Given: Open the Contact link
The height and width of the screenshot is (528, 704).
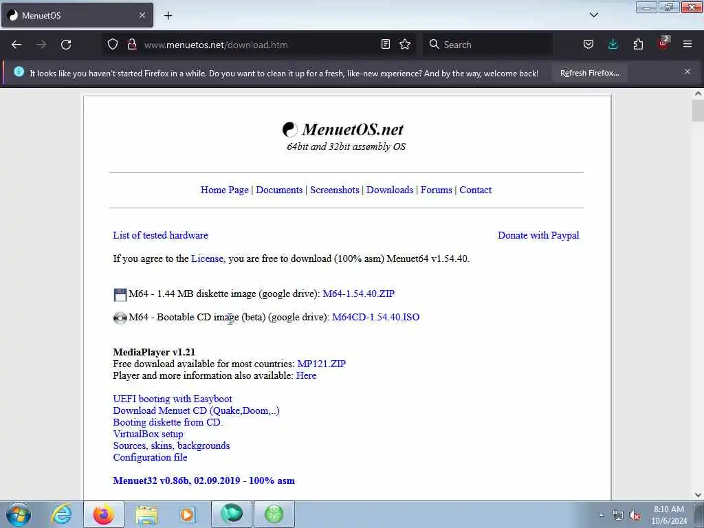Looking at the screenshot, I should (x=476, y=190).
